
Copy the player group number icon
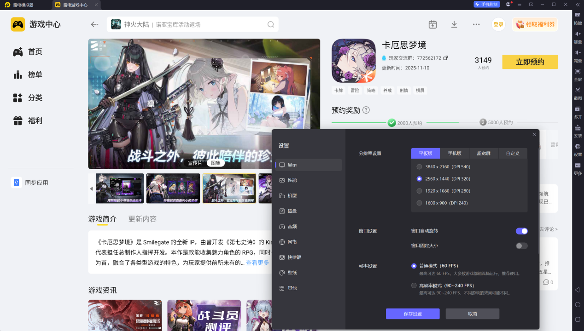(445, 58)
